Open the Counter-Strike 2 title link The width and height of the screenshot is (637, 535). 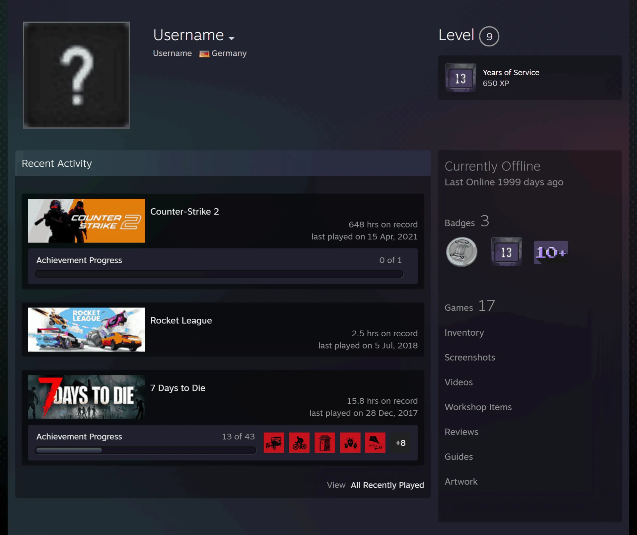(x=184, y=212)
